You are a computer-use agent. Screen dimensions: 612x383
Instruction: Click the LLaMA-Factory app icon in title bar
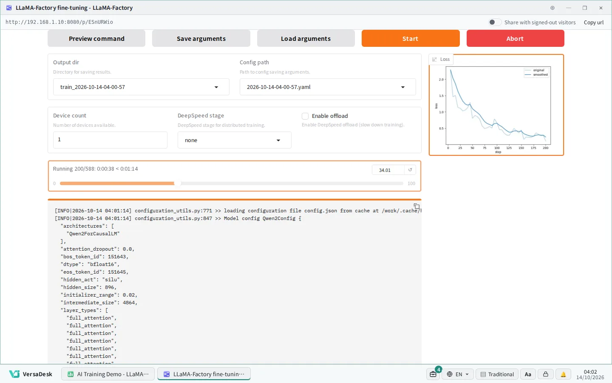click(x=9, y=8)
